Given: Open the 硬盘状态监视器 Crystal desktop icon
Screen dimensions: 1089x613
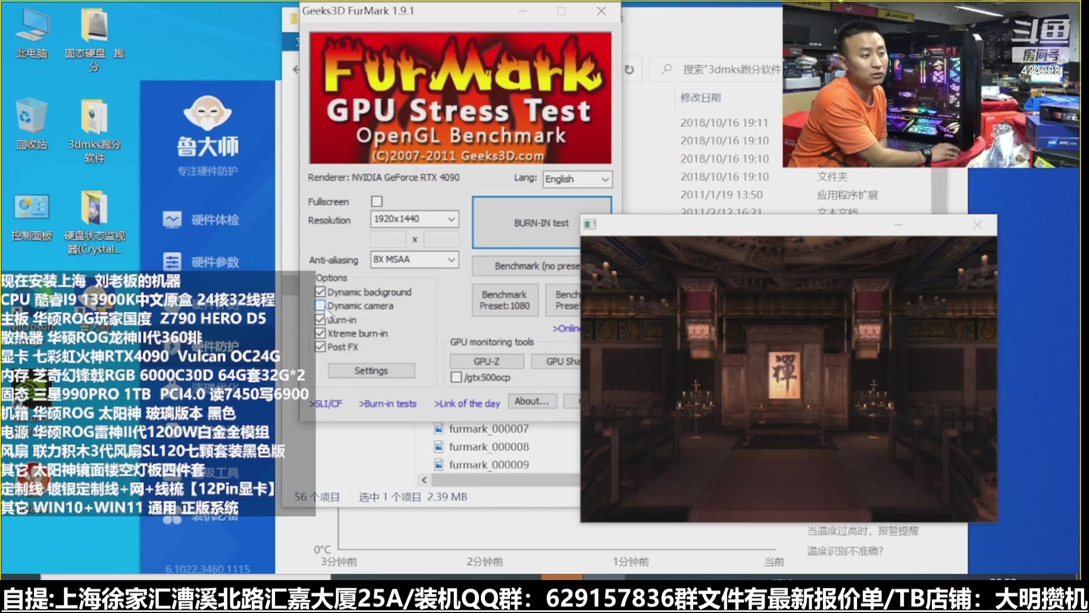Looking at the screenshot, I should (x=94, y=222).
